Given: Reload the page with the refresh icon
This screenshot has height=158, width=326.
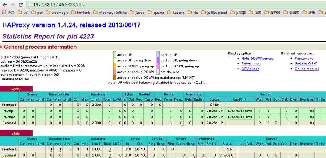Looking at the screenshot, I should point(21,5).
